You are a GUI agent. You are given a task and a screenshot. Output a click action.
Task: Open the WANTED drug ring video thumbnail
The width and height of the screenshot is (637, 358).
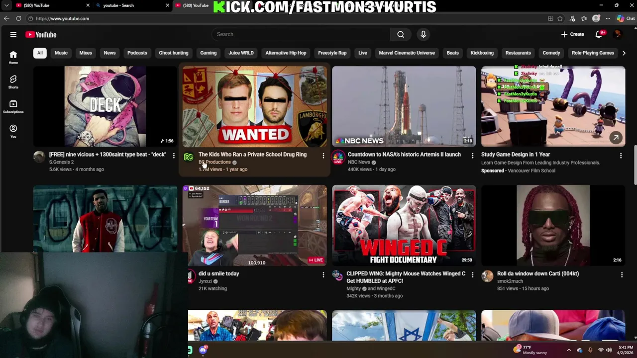(x=254, y=106)
